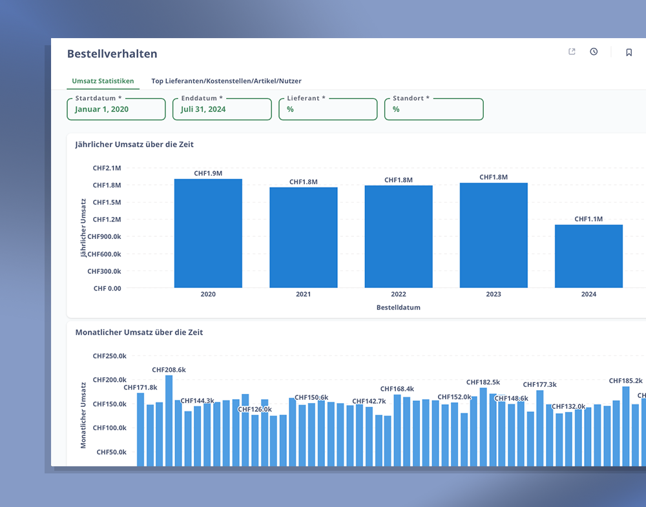Image resolution: width=646 pixels, height=507 pixels.
Task: Click the Startdatum field showing Januar 1, 2020
Action: pyautogui.click(x=116, y=109)
